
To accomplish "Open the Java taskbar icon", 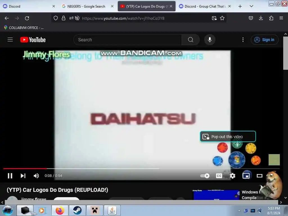I will pos(112,210).
